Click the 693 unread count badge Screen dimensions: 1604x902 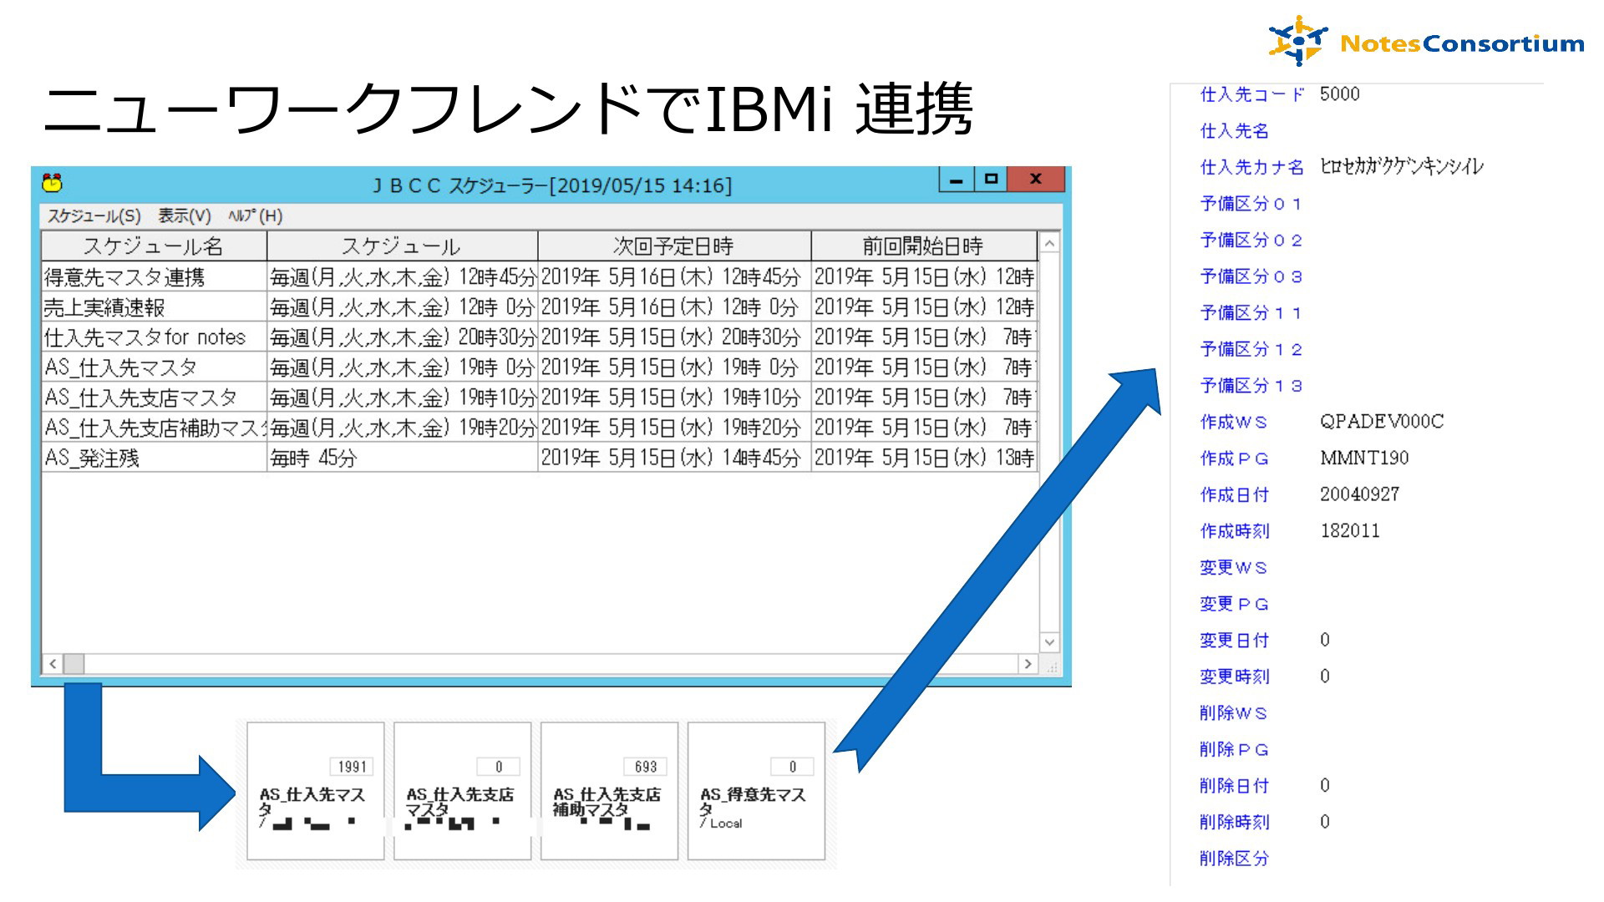[x=645, y=767]
